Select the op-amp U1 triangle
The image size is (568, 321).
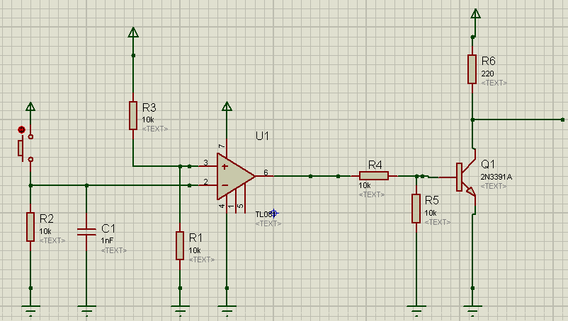click(236, 176)
